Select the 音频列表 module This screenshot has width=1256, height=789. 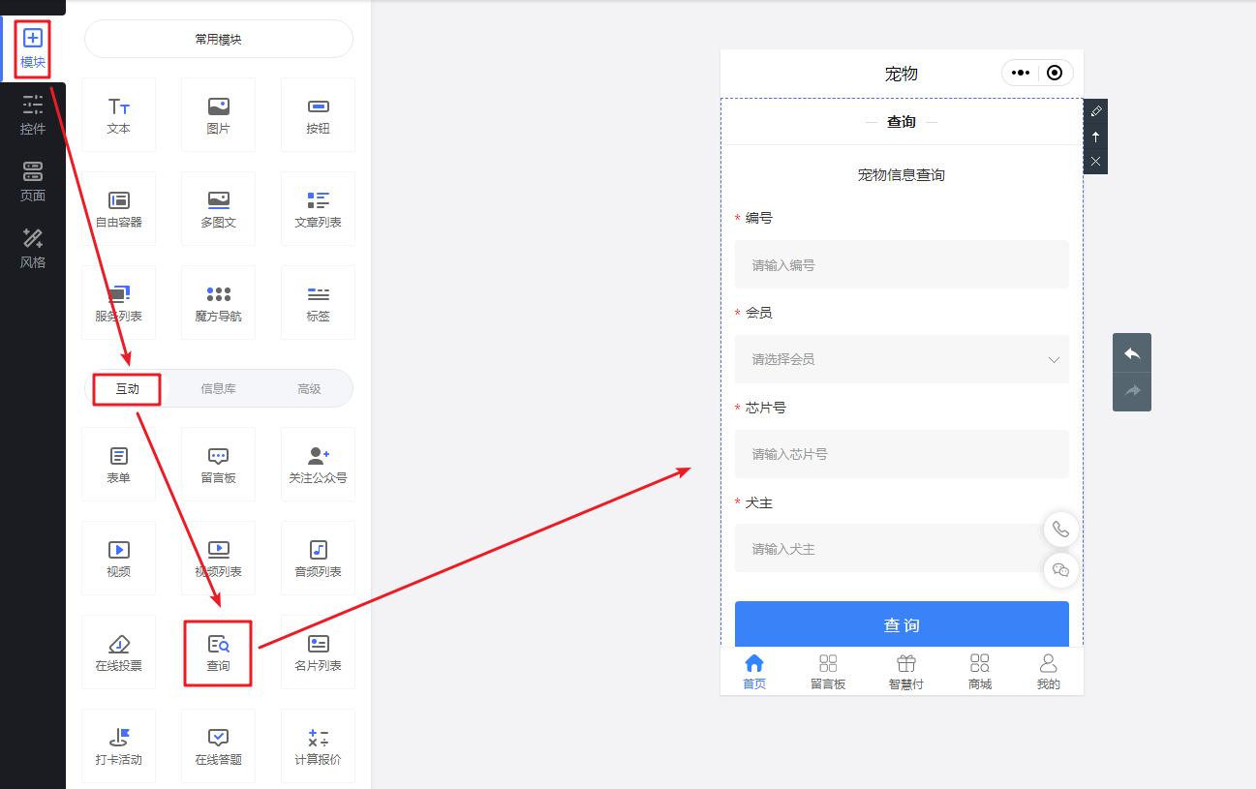(x=319, y=559)
